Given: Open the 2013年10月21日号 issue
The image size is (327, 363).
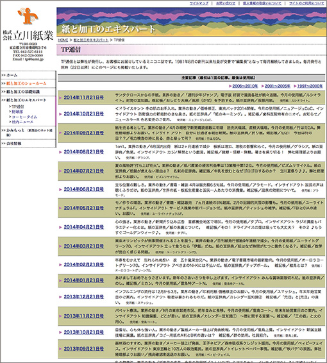Looking at the screenshot, I should click(84, 332).
